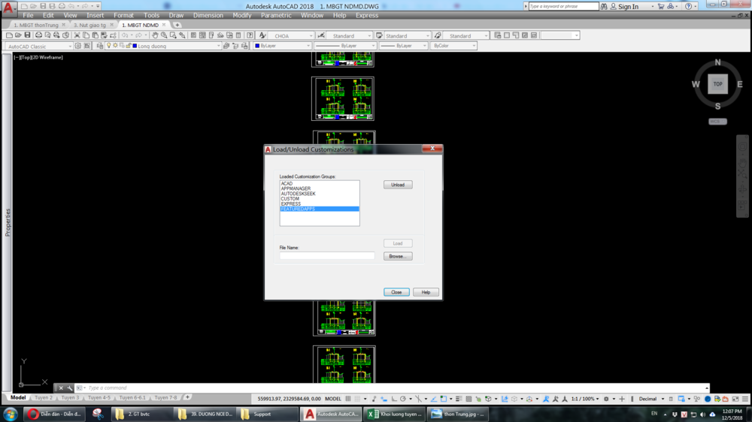The width and height of the screenshot is (752, 422).
Task: Toggle Clean Screen in status bar
Action: click(735, 399)
